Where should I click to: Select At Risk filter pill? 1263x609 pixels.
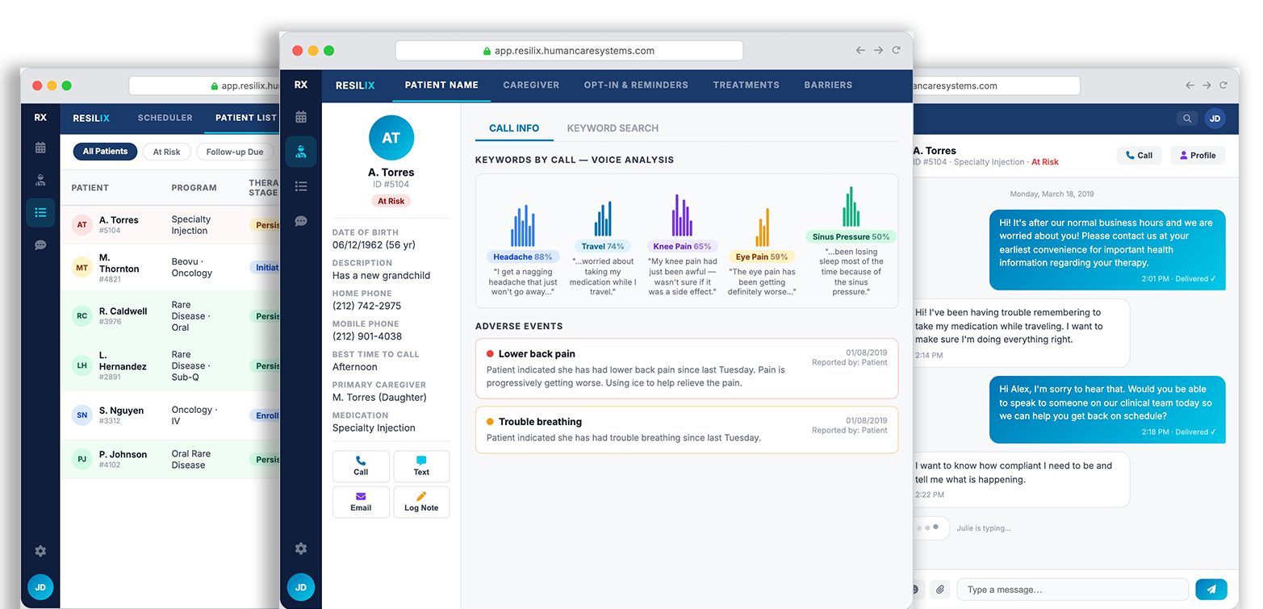[x=167, y=152]
